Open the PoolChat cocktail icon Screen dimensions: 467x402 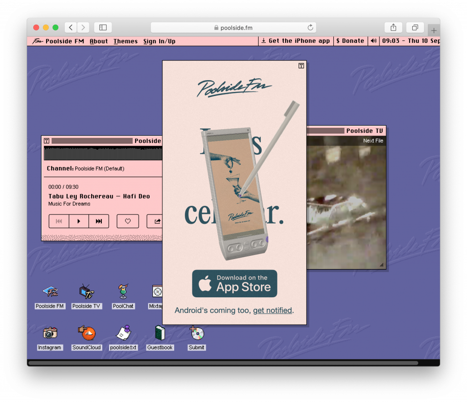click(123, 297)
